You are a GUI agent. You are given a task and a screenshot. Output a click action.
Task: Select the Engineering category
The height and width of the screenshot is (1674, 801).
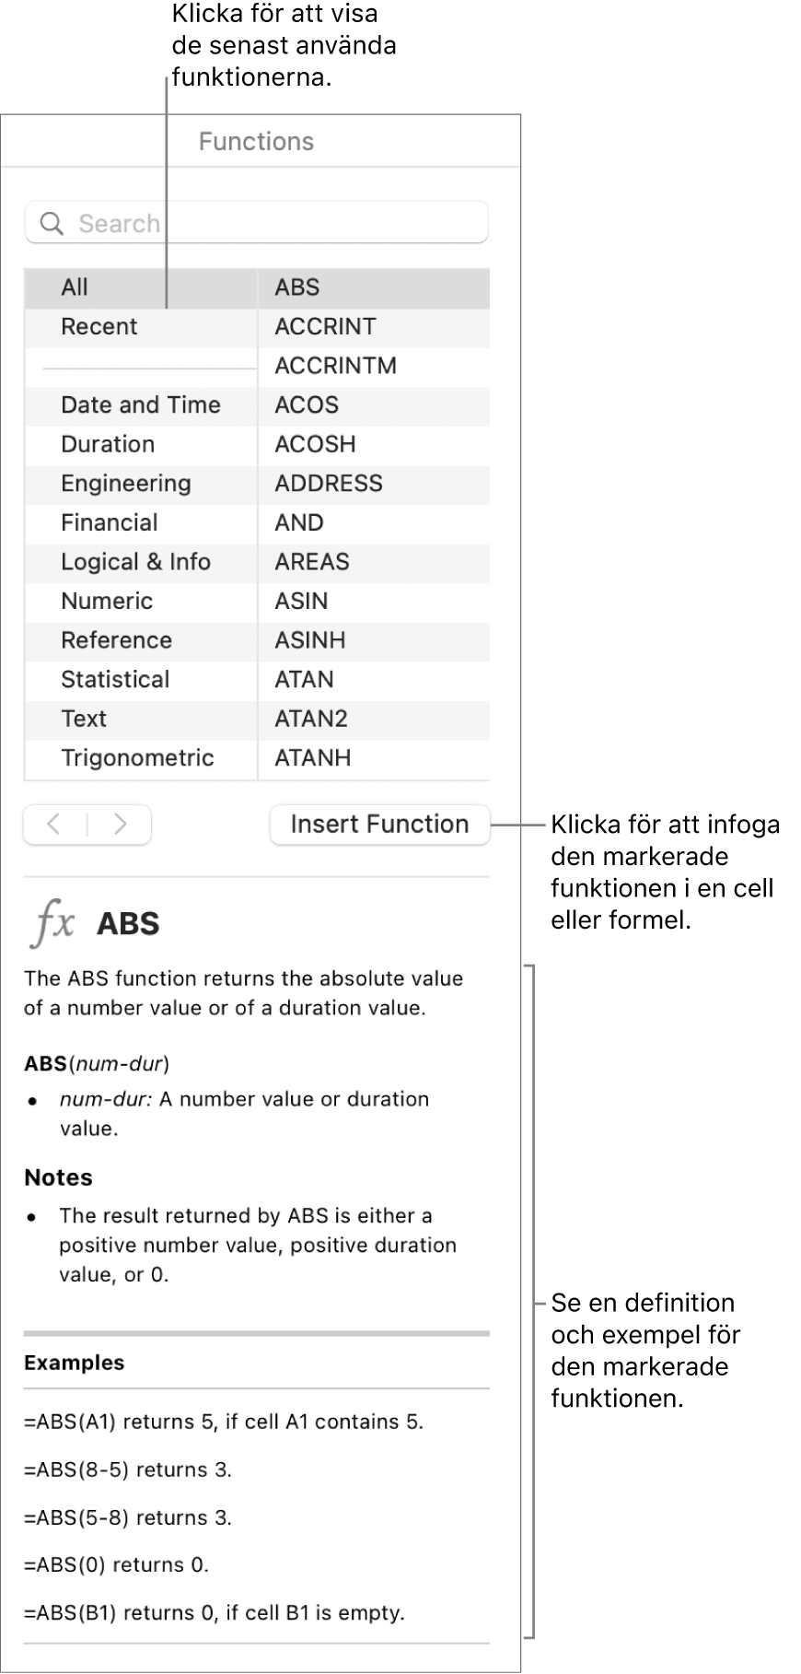tap(125, 484)
